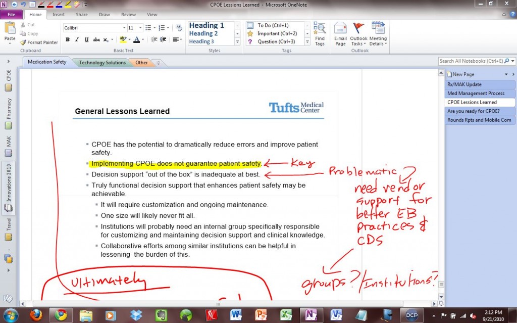Viewport: 517px width, 323px height.
Task: Open the Technology Solutions section tab
Action: pyautogui.click(x=101, y=62)
